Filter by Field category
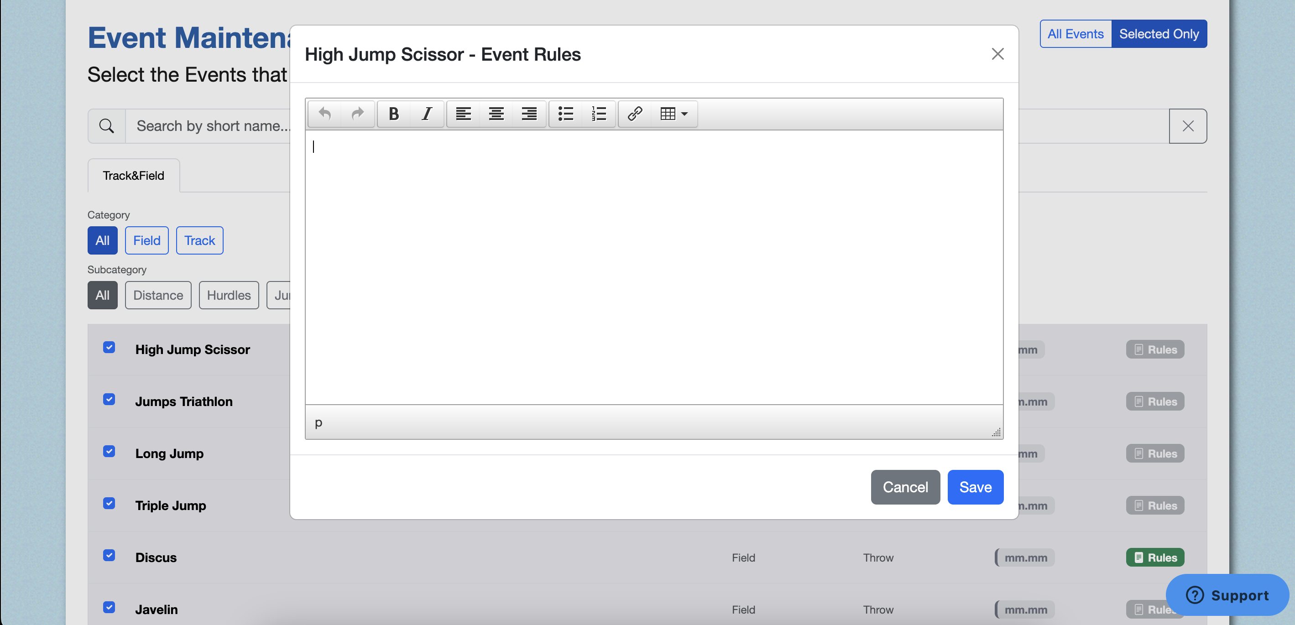The image size is (1295, 625). coord(147,241)
